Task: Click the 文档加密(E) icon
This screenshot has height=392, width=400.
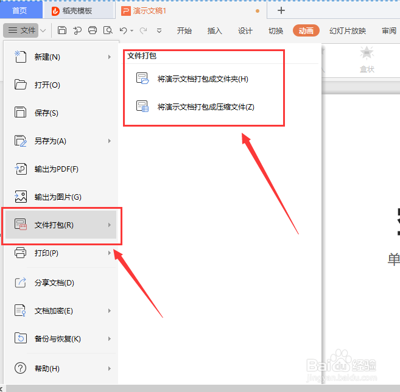Action: 21,310
